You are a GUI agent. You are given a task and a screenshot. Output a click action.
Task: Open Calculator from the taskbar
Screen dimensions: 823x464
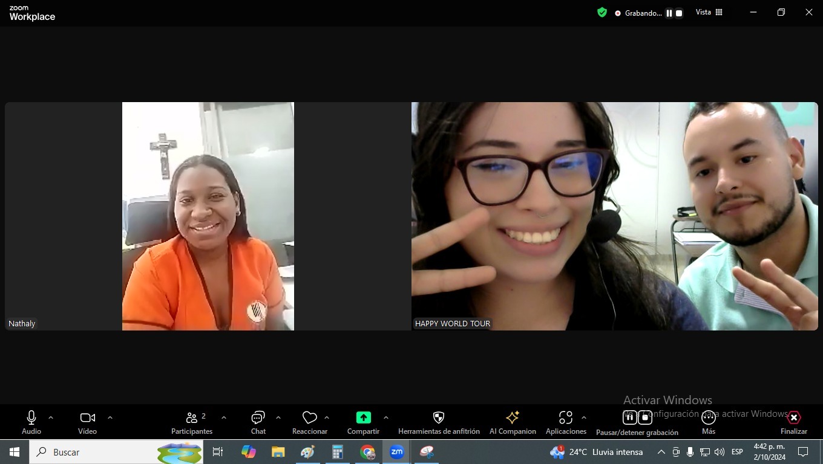[x=338, y=452]
